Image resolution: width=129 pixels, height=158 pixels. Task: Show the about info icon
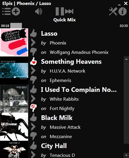123,11
